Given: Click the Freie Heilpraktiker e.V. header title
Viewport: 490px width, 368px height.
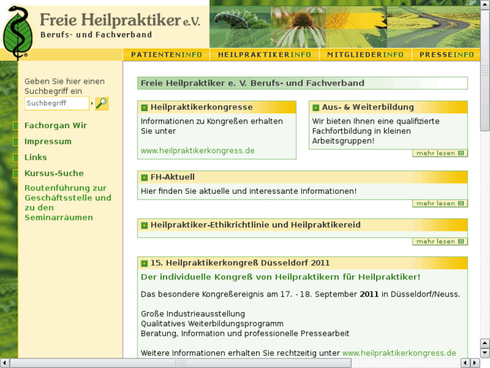Looking at the screenshot, I should (x=120, y=20).
